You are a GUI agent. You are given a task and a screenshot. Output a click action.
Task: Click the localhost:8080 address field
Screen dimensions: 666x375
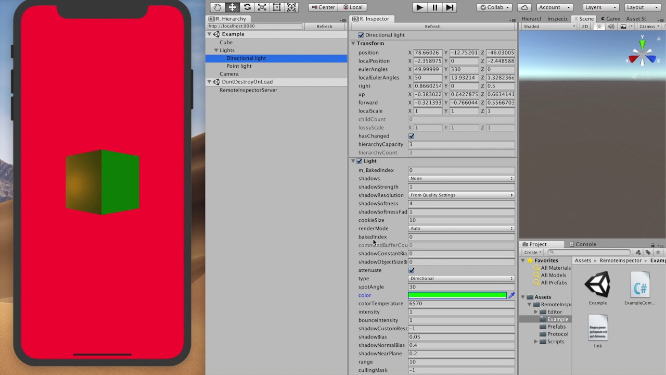(254, 27)
